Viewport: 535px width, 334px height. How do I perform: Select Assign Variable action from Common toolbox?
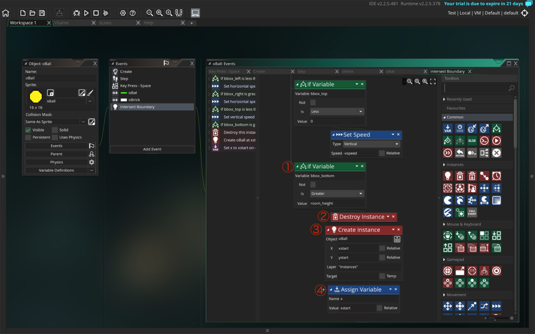click(x=448, y=128)
